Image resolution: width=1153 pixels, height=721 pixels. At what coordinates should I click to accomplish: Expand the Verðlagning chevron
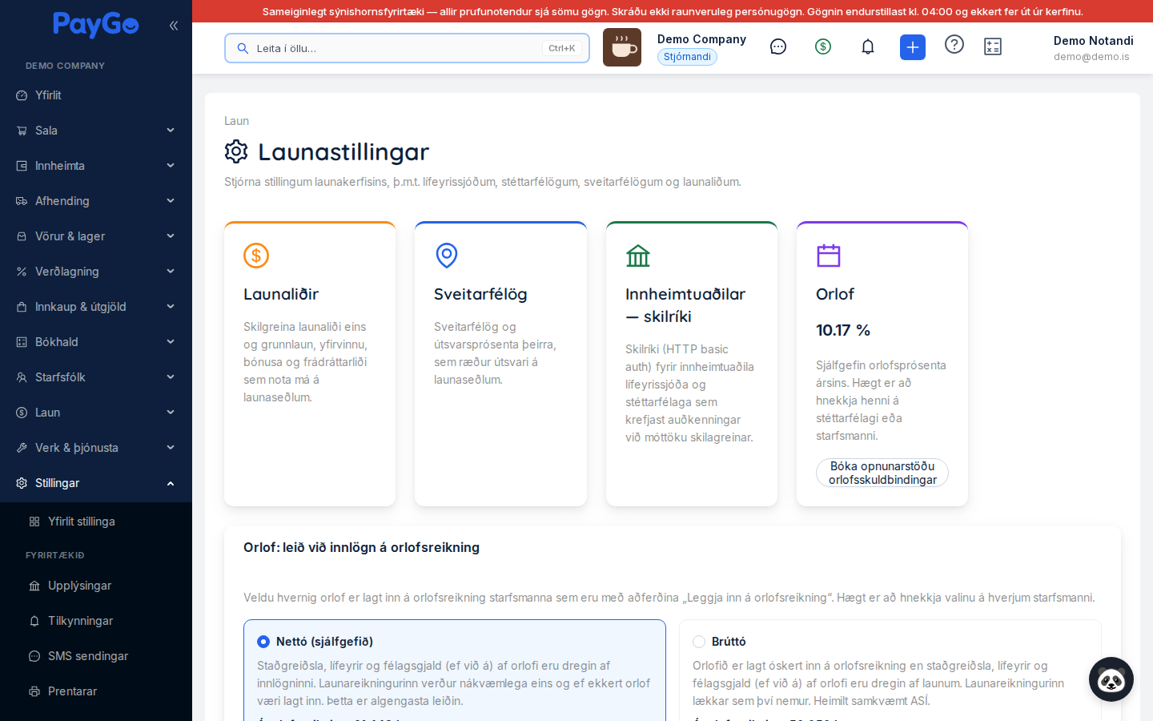click(x=171, y=272)
